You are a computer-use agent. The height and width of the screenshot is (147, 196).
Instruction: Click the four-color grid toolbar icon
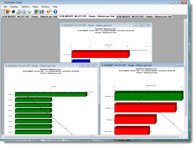tap(37, 12)
